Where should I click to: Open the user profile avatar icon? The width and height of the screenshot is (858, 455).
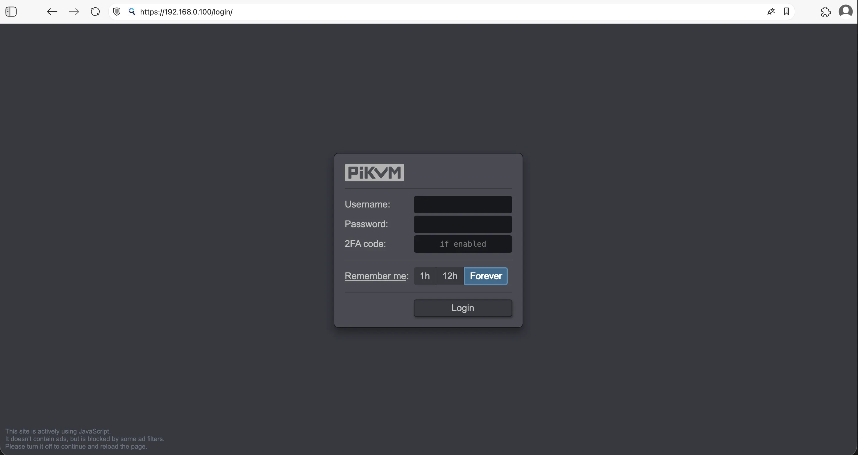point(845,11)
